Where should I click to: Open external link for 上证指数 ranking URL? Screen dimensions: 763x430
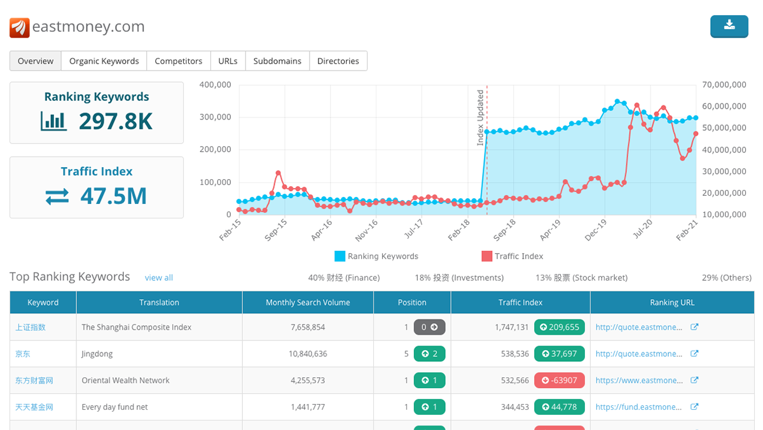coord(694,327)
